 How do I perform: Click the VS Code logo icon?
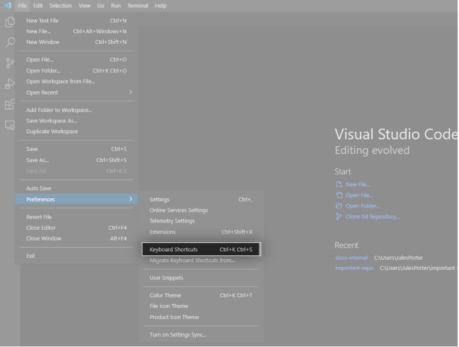[x=8, y=5]
